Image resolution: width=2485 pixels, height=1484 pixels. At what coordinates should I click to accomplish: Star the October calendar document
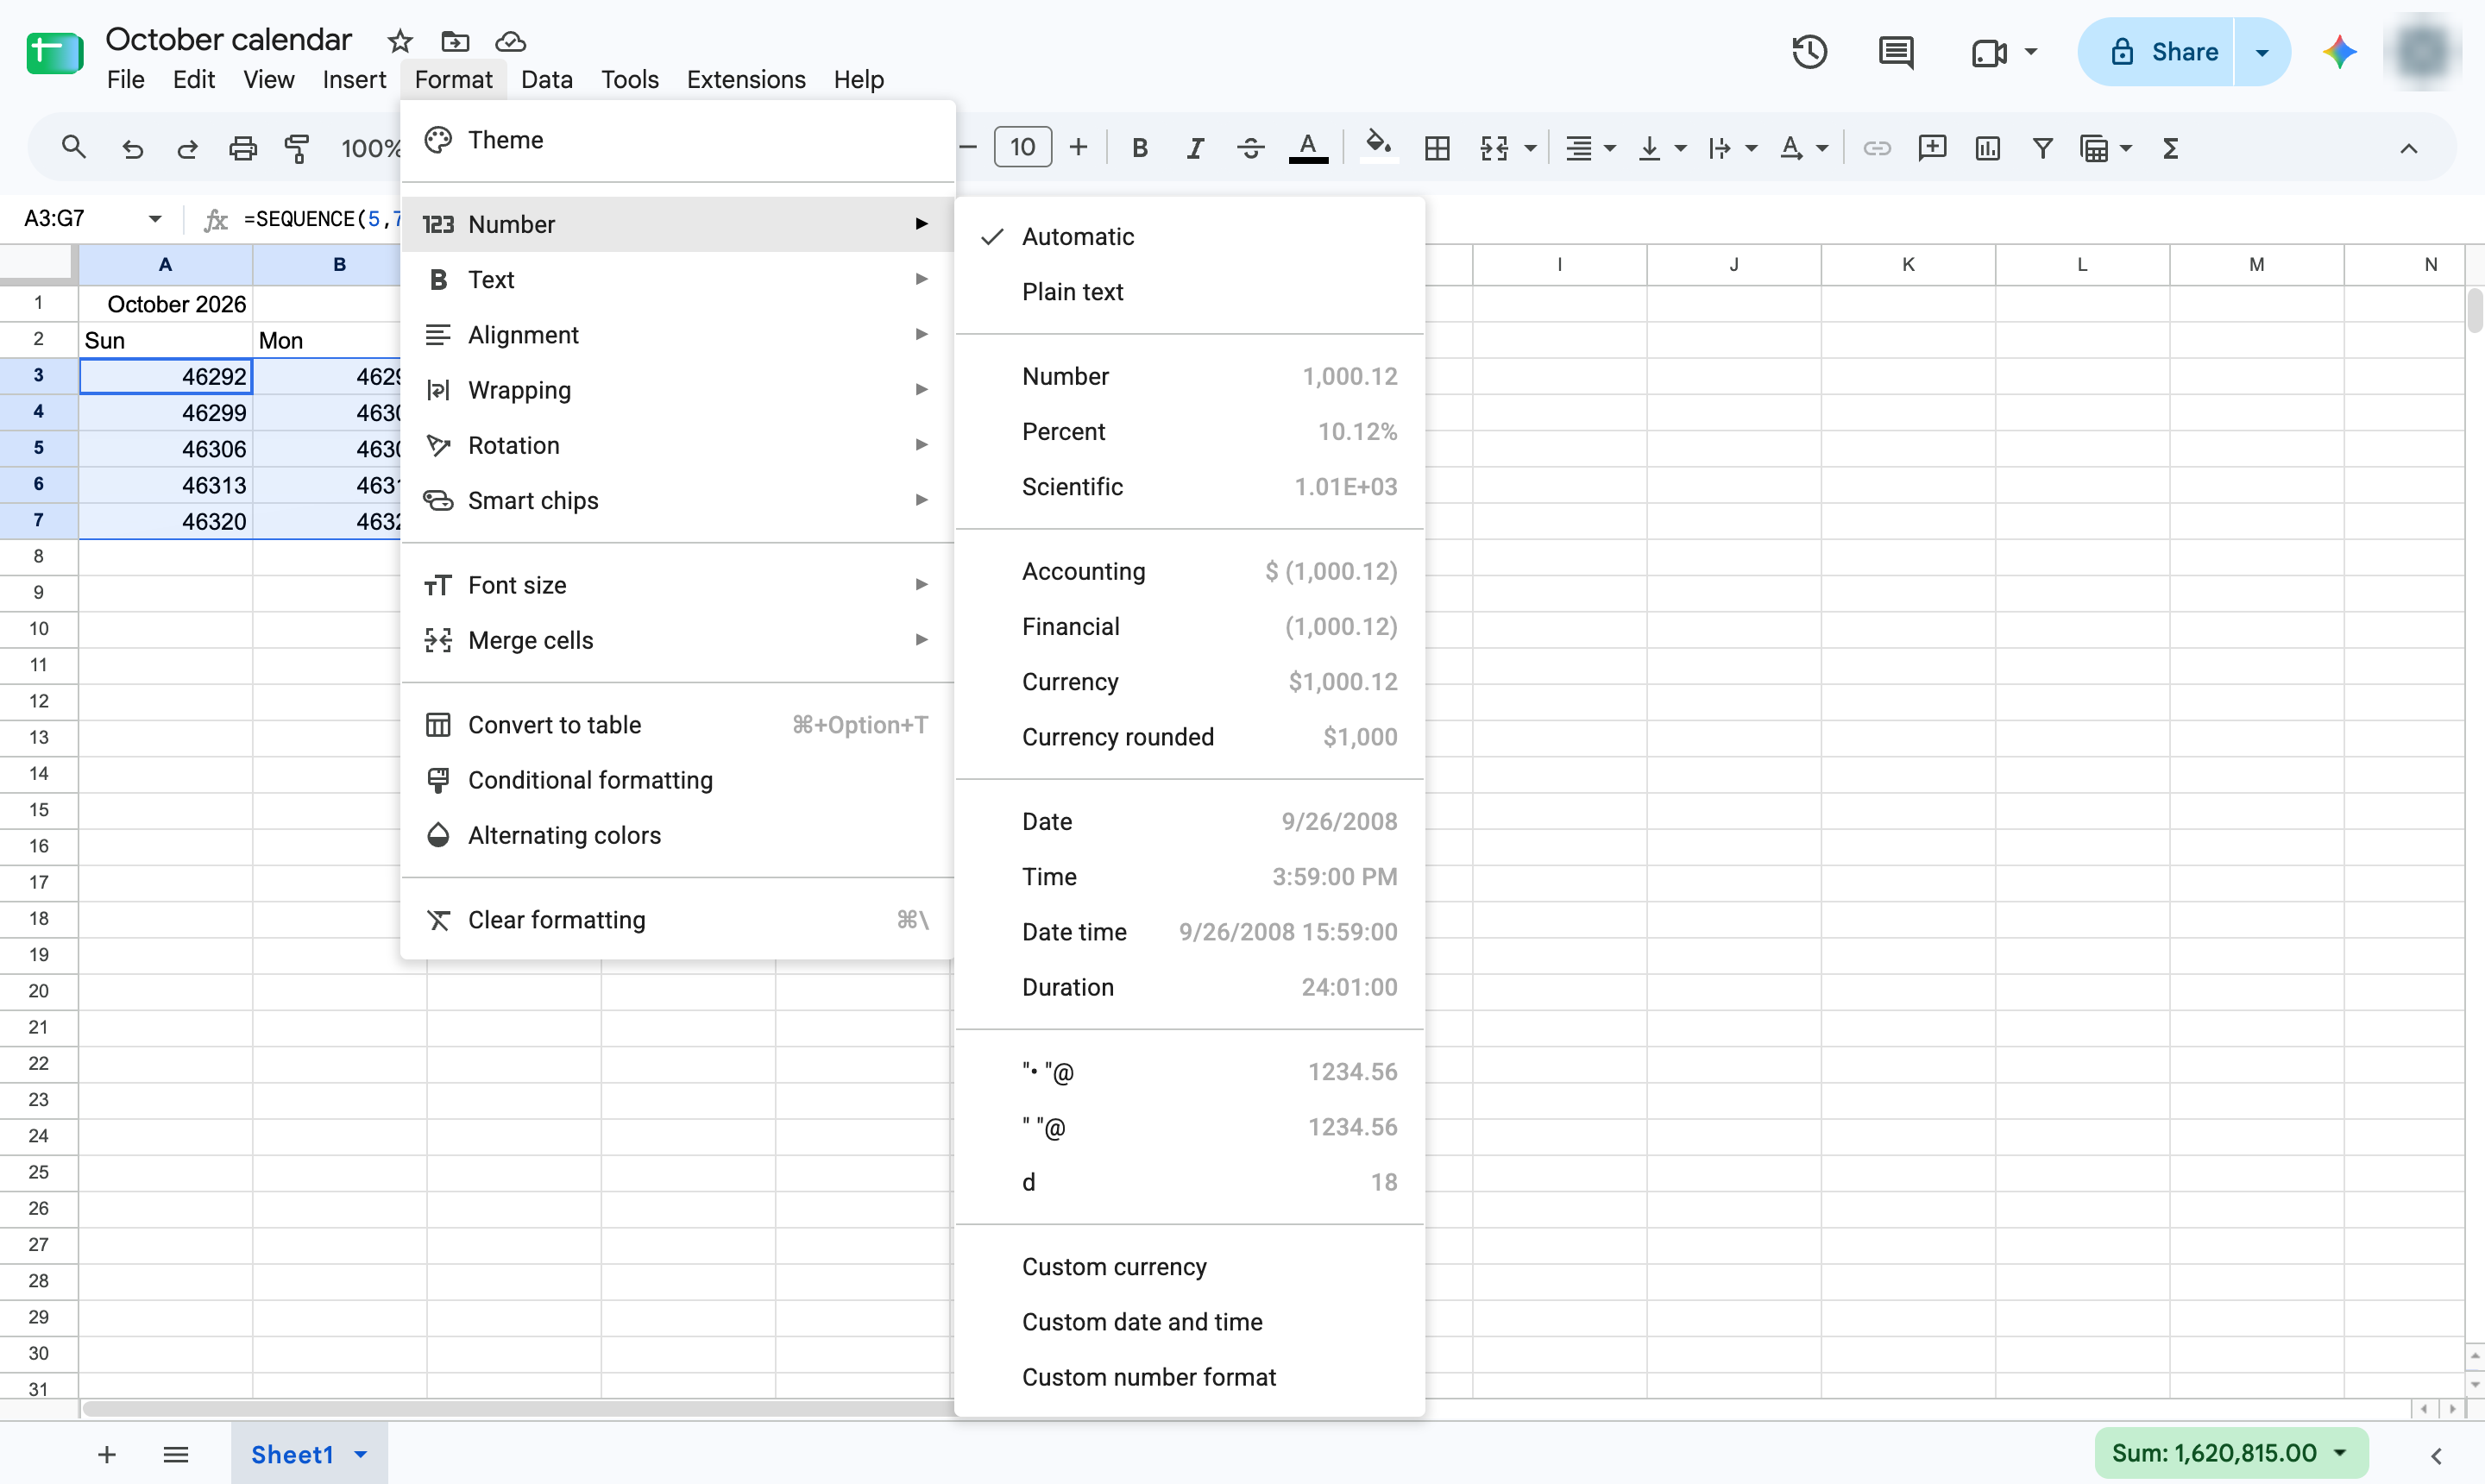[x=400, y=41]
